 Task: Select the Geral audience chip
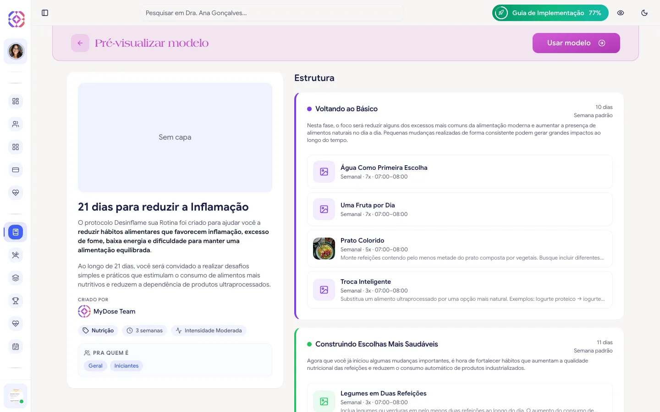click(95, 366)
